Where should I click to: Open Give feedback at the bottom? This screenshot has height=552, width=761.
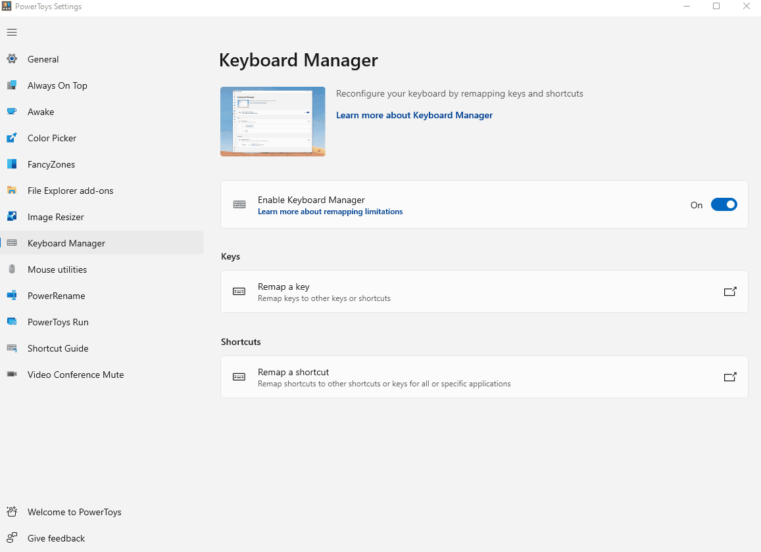point(56,538)
